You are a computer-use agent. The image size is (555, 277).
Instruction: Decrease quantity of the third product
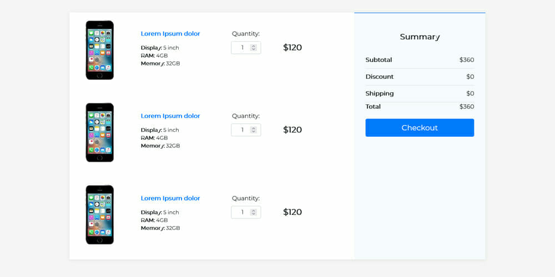254,214
